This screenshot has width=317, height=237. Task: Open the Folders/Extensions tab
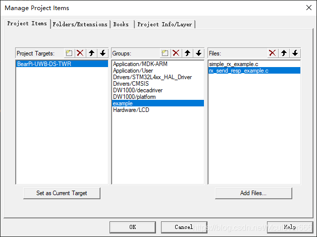80,24
